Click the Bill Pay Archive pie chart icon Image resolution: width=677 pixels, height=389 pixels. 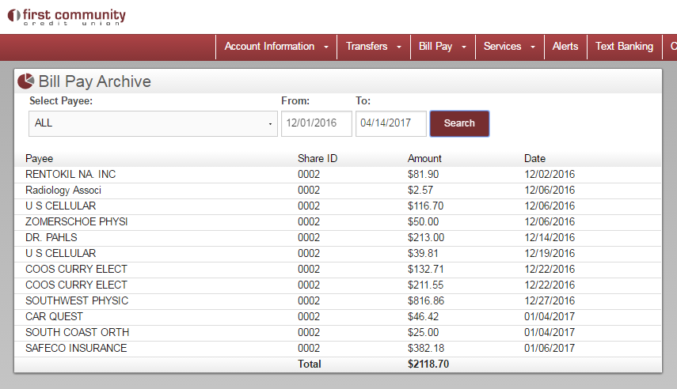click(25, 81)
